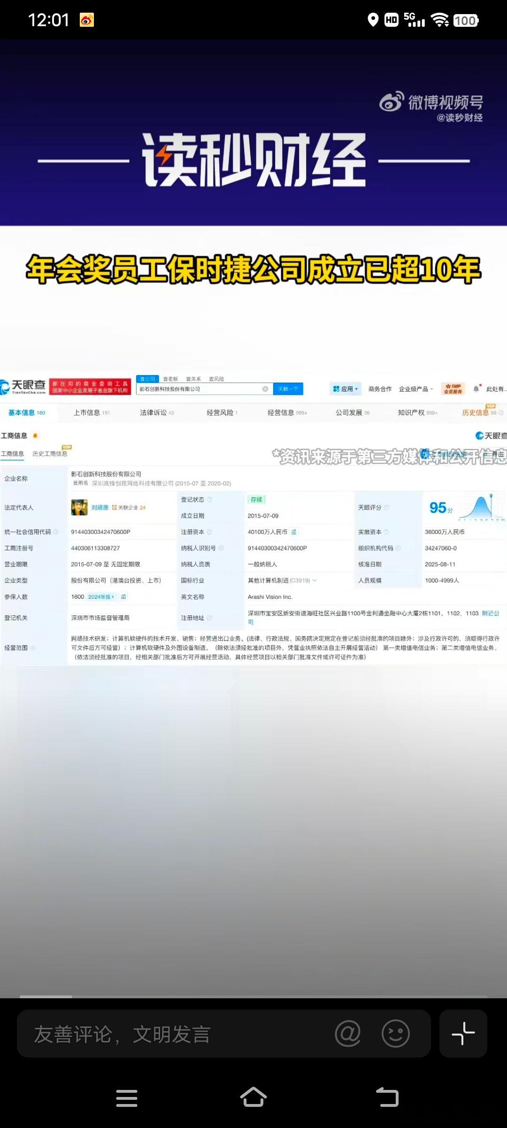Tap the Android home icon
Screen dimensions: 507x1128
[x=253, y=1097]
